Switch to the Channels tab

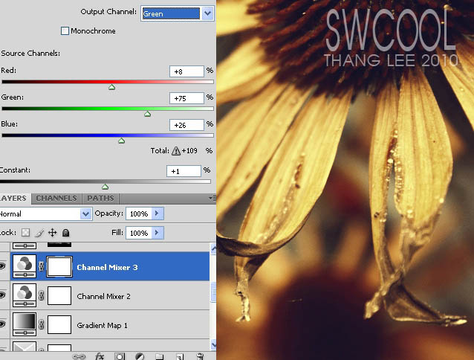pyautogui.click(x=56, y=198)
